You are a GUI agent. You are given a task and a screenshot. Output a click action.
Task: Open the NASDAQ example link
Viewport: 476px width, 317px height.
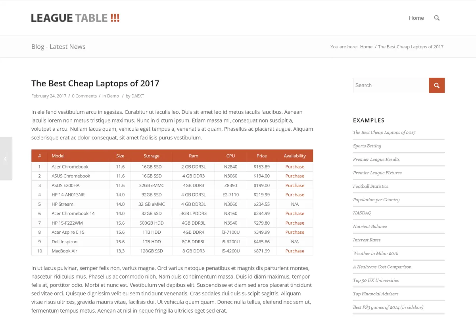362,213
